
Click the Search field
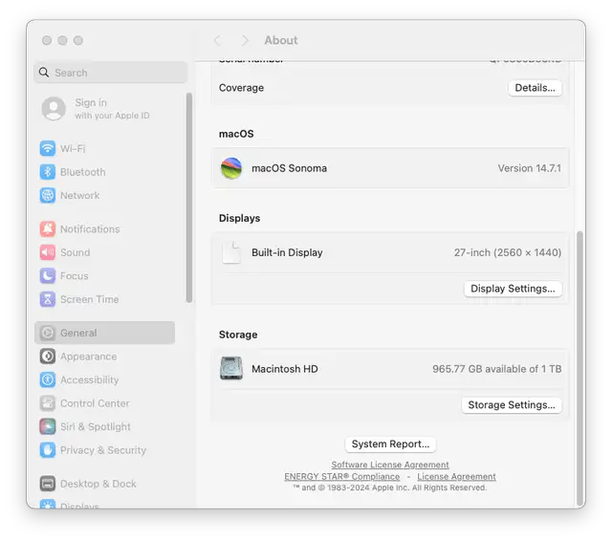tap(111, 73)
